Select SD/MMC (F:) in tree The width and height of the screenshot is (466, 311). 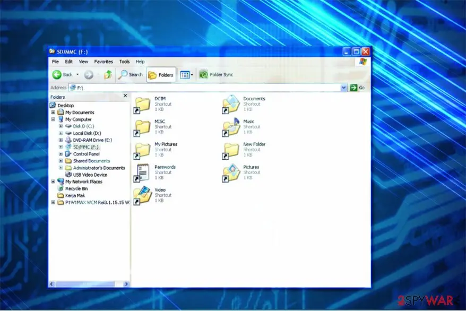pos(85,147)
